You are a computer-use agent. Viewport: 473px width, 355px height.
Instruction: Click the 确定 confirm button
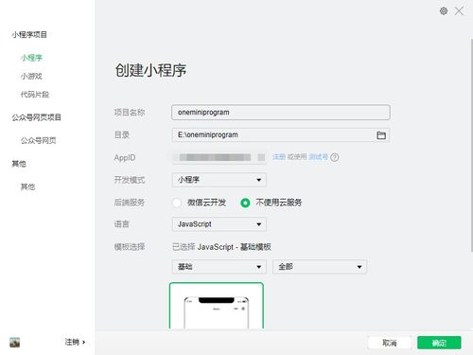(439, 343)
